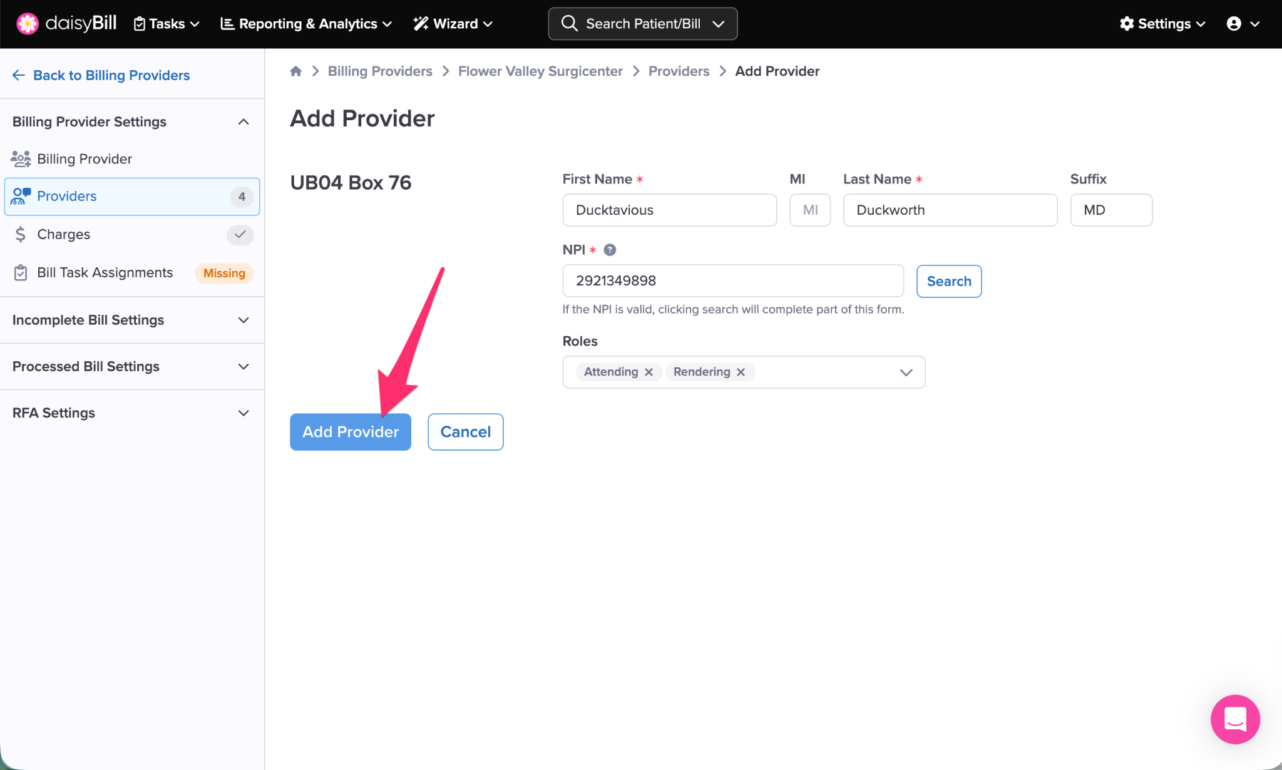Click the NPI Search button
Image resolution: width=1282 pixels, height=770 pixels.
tap(948, 282)
